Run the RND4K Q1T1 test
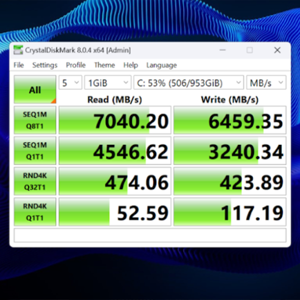The height and width of the screenshot is (300, 300). click(35, 212)
